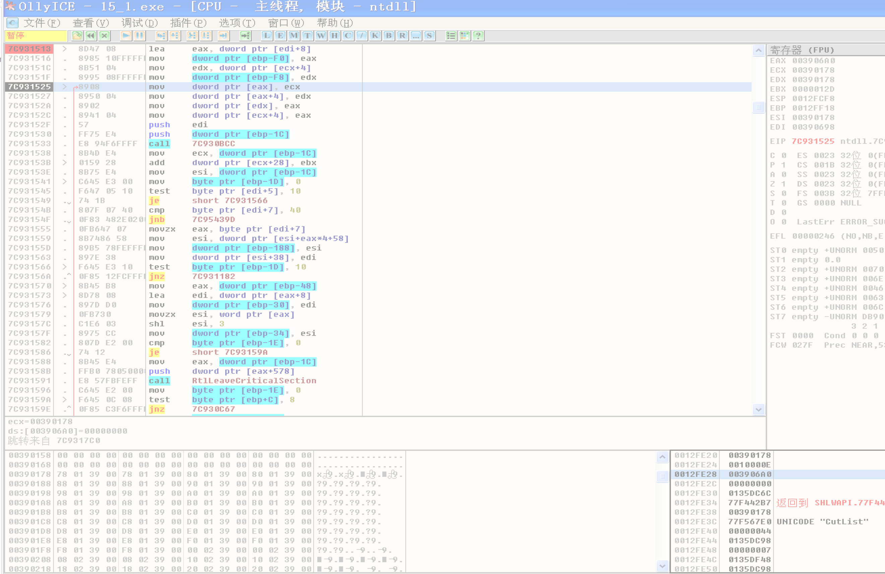Open the Log window via L icon
885x574 pixels.
point(267,36)
